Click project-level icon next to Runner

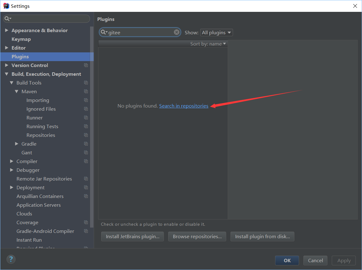point(86,118)
